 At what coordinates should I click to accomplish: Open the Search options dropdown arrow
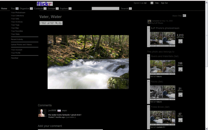click(130, 8)
